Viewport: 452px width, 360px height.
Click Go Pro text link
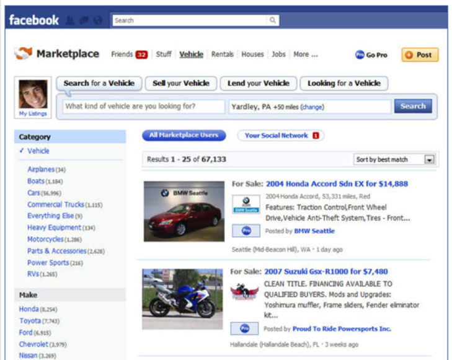click(x=376, y=55)
